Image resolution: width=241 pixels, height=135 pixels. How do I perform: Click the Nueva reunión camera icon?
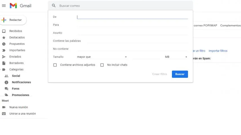coord(4,107)
